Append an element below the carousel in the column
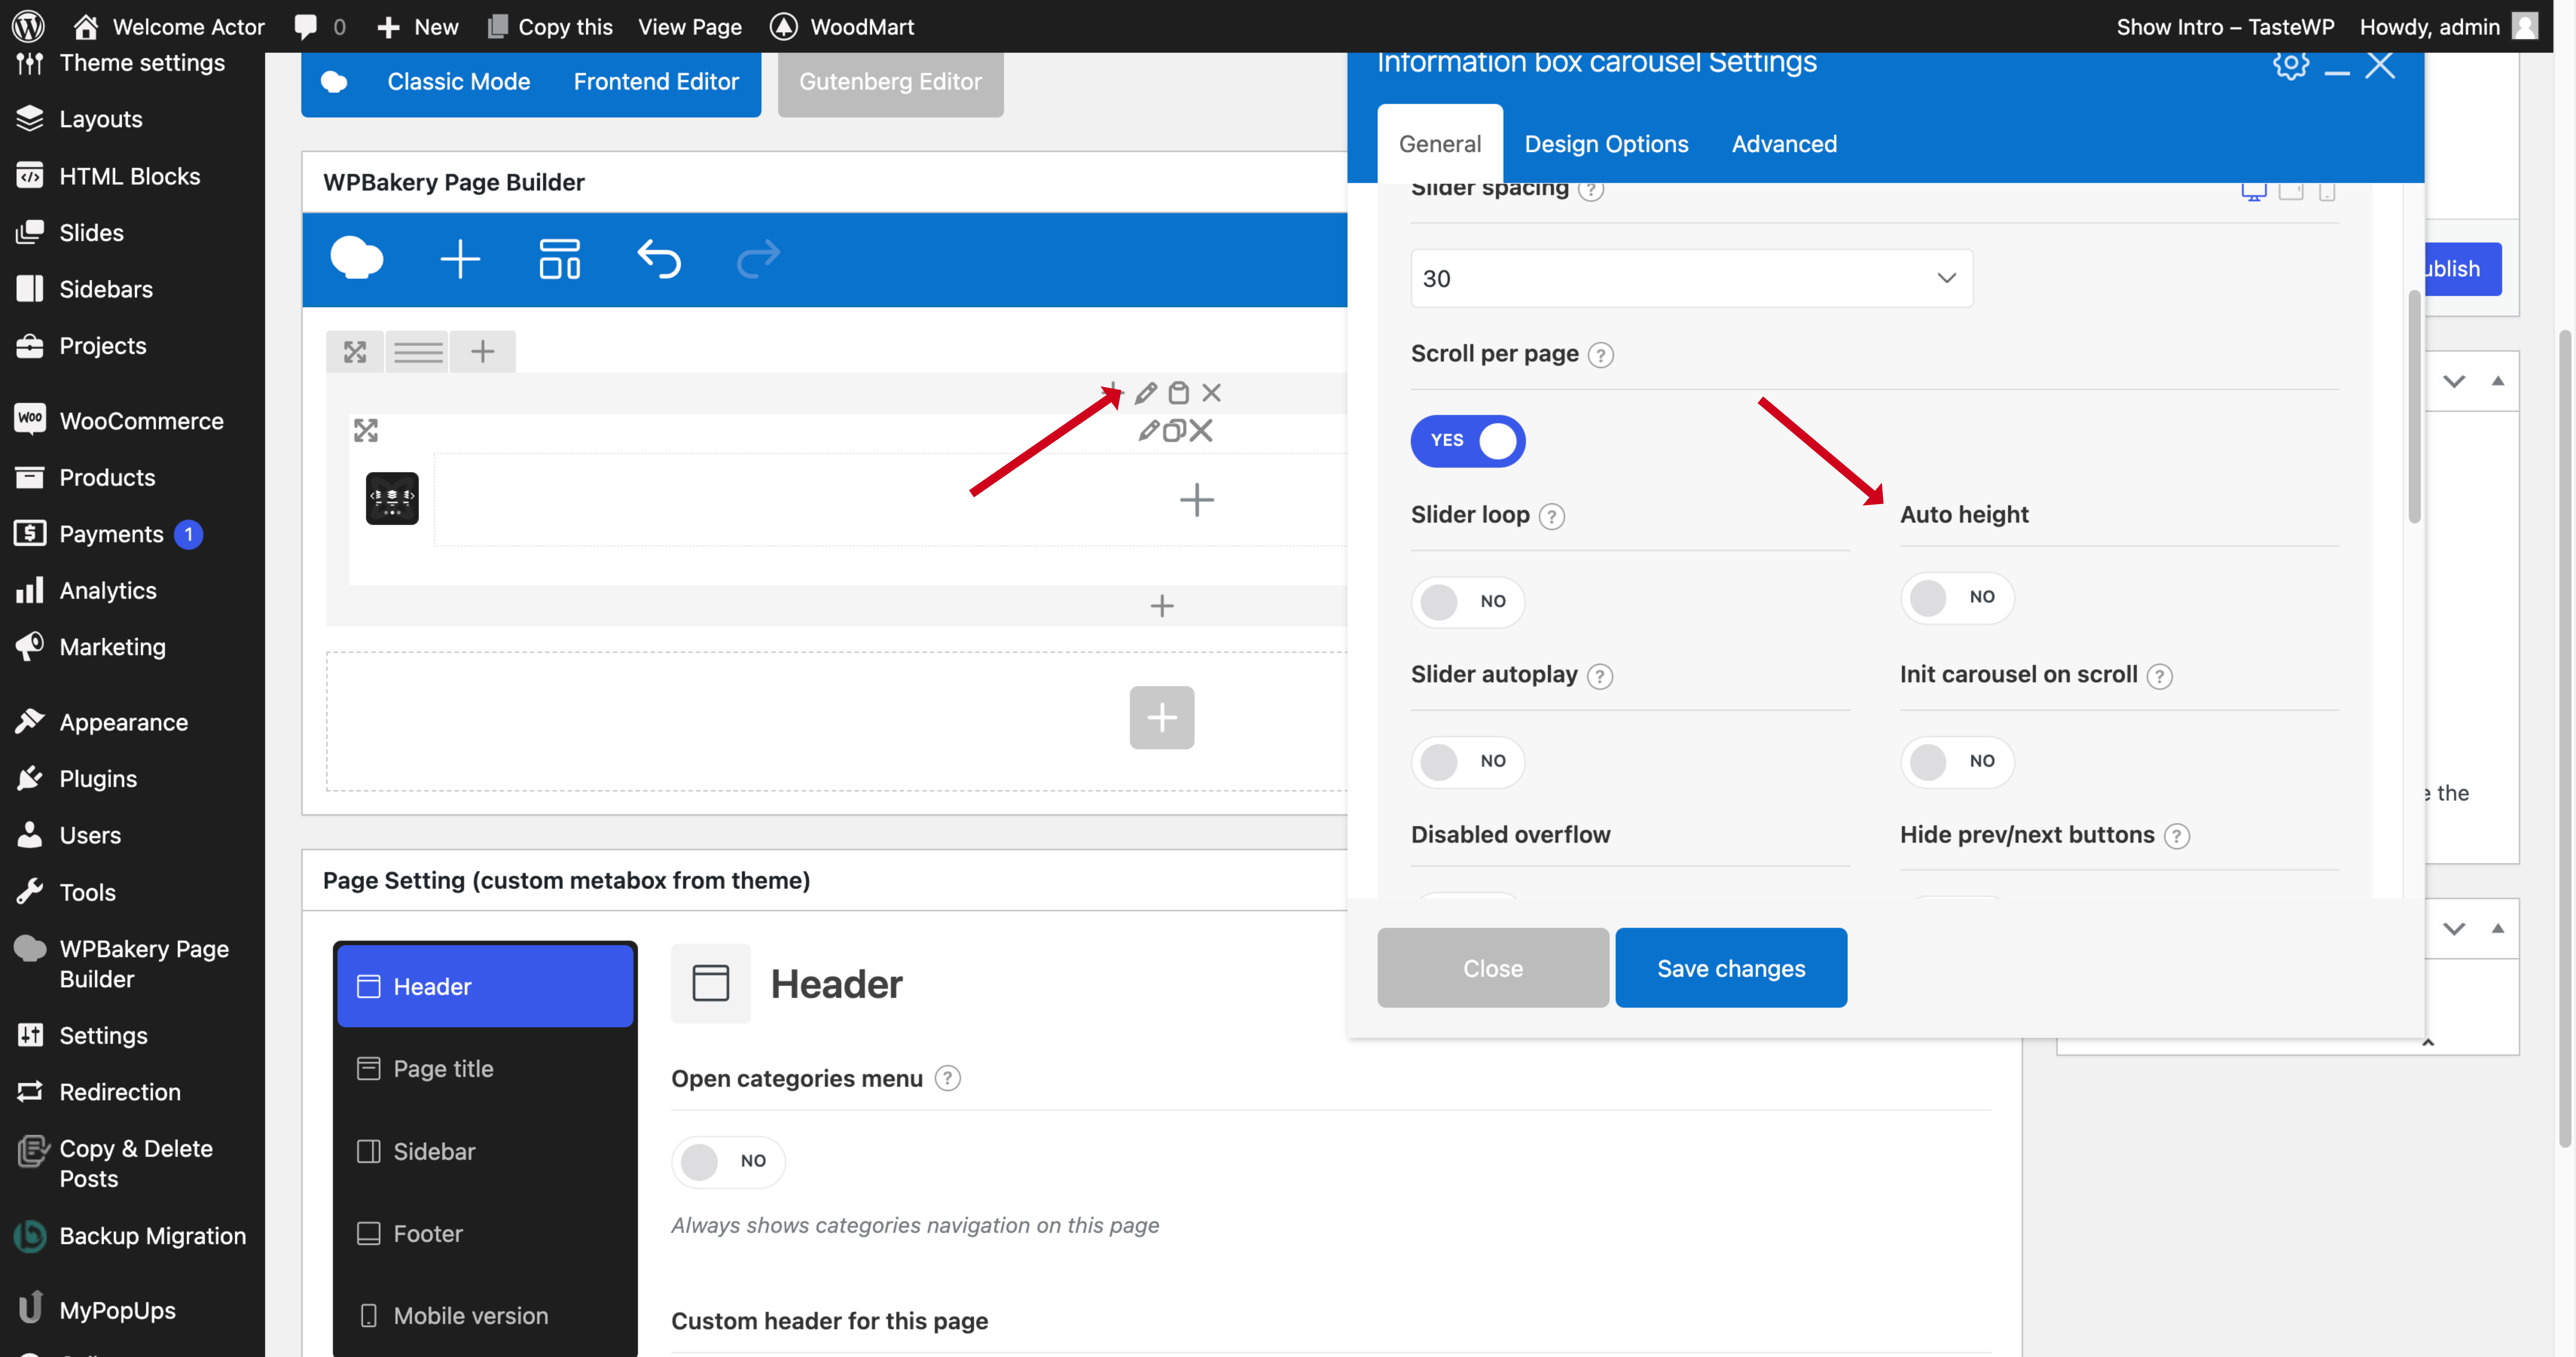This screenshot has height=1357, width=2576. (1162, 606)
